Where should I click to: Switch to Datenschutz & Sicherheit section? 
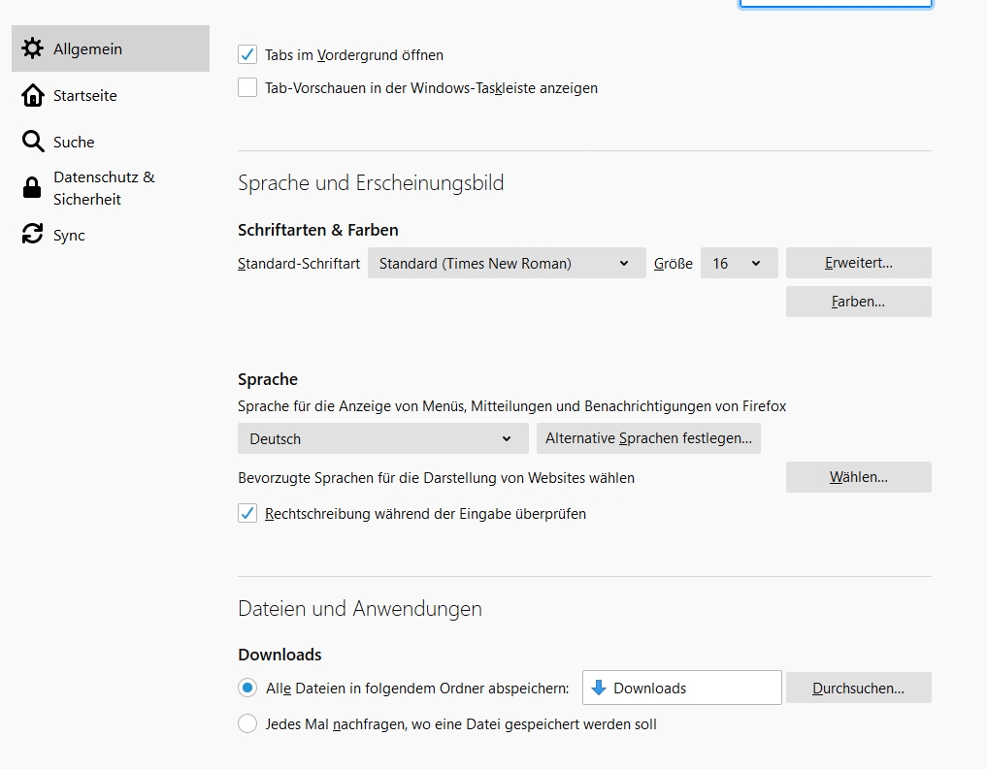(104, 188)
